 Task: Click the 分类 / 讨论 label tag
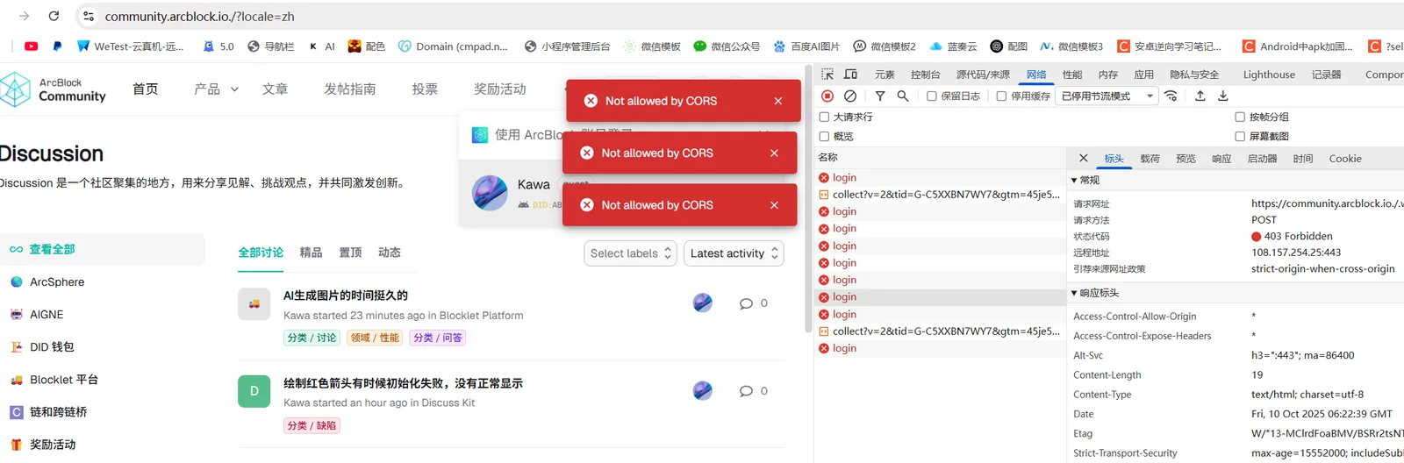(312, 338)
